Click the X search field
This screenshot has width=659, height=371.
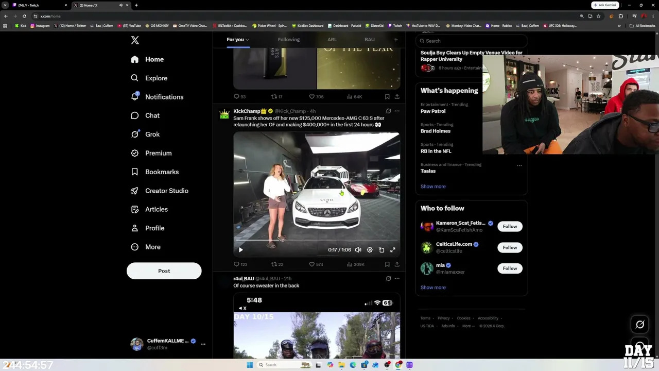pos(472,41)
